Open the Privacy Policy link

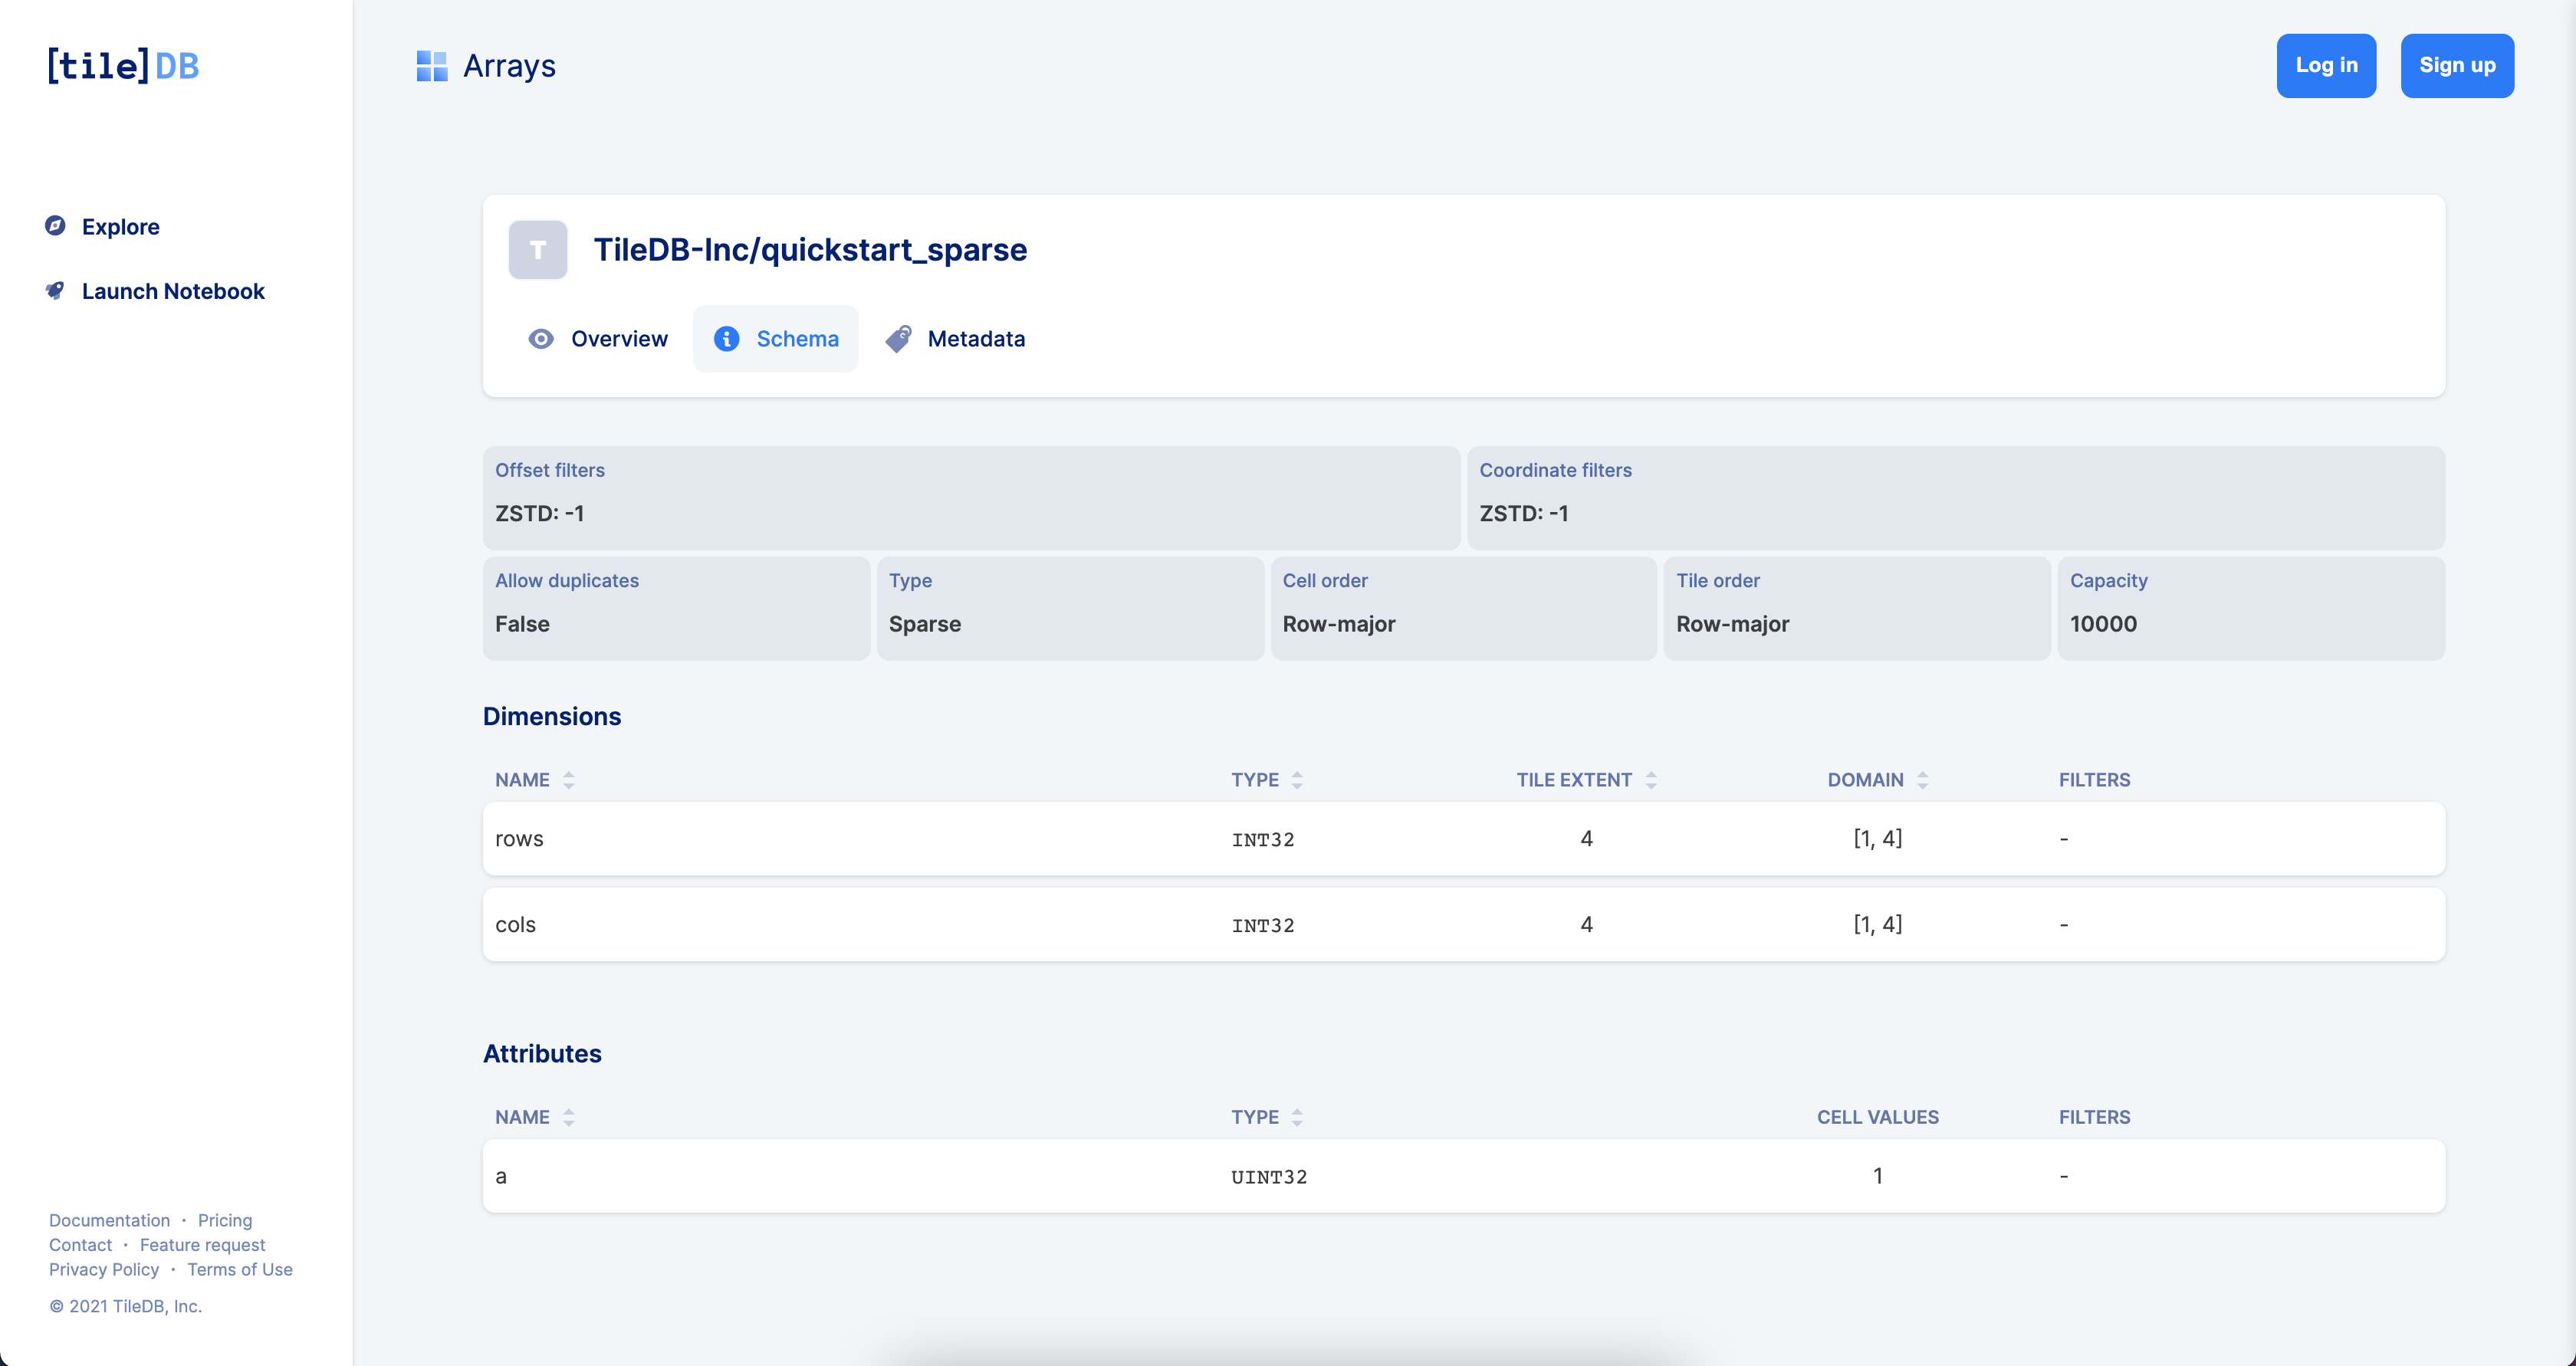(104, 1269)
